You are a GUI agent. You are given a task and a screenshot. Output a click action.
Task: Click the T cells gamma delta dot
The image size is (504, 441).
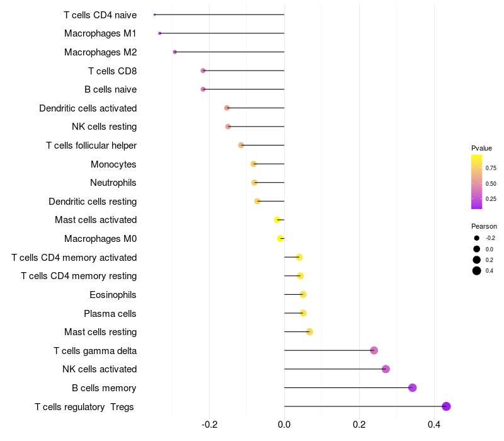(x=374, y=350)
